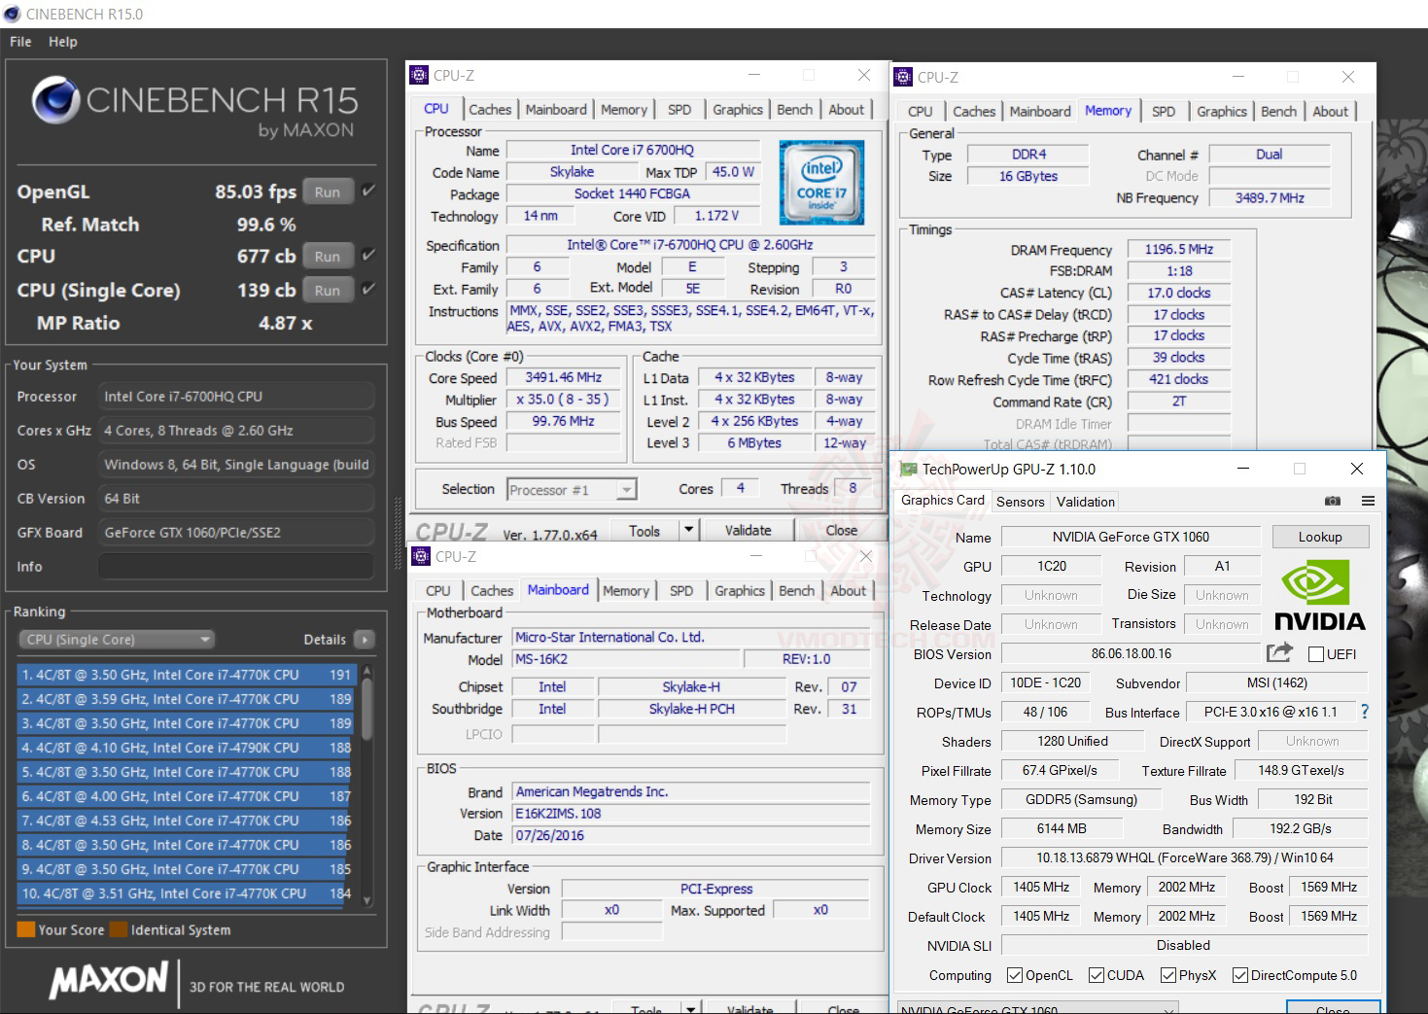Image resolution: width=1428 pixels, height=1014 pixels.
Task: Click the Ranking list scroll-down arrow
Action: point(367,901)
